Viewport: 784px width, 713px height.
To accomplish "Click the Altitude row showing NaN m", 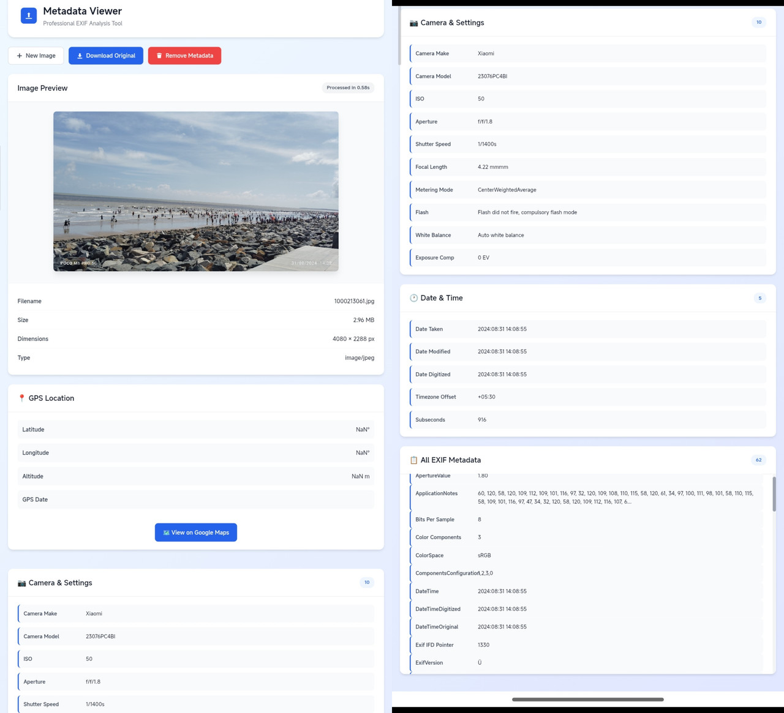I will pos(196,476).
